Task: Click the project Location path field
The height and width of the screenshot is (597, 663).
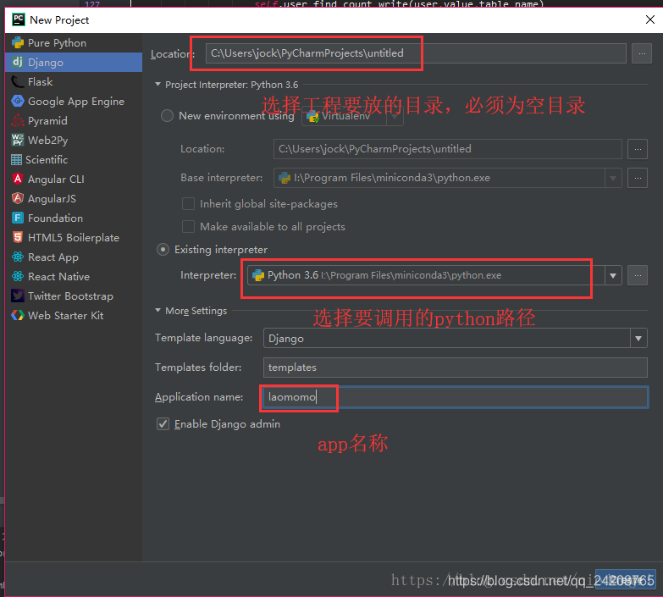Action: point(416,53)
